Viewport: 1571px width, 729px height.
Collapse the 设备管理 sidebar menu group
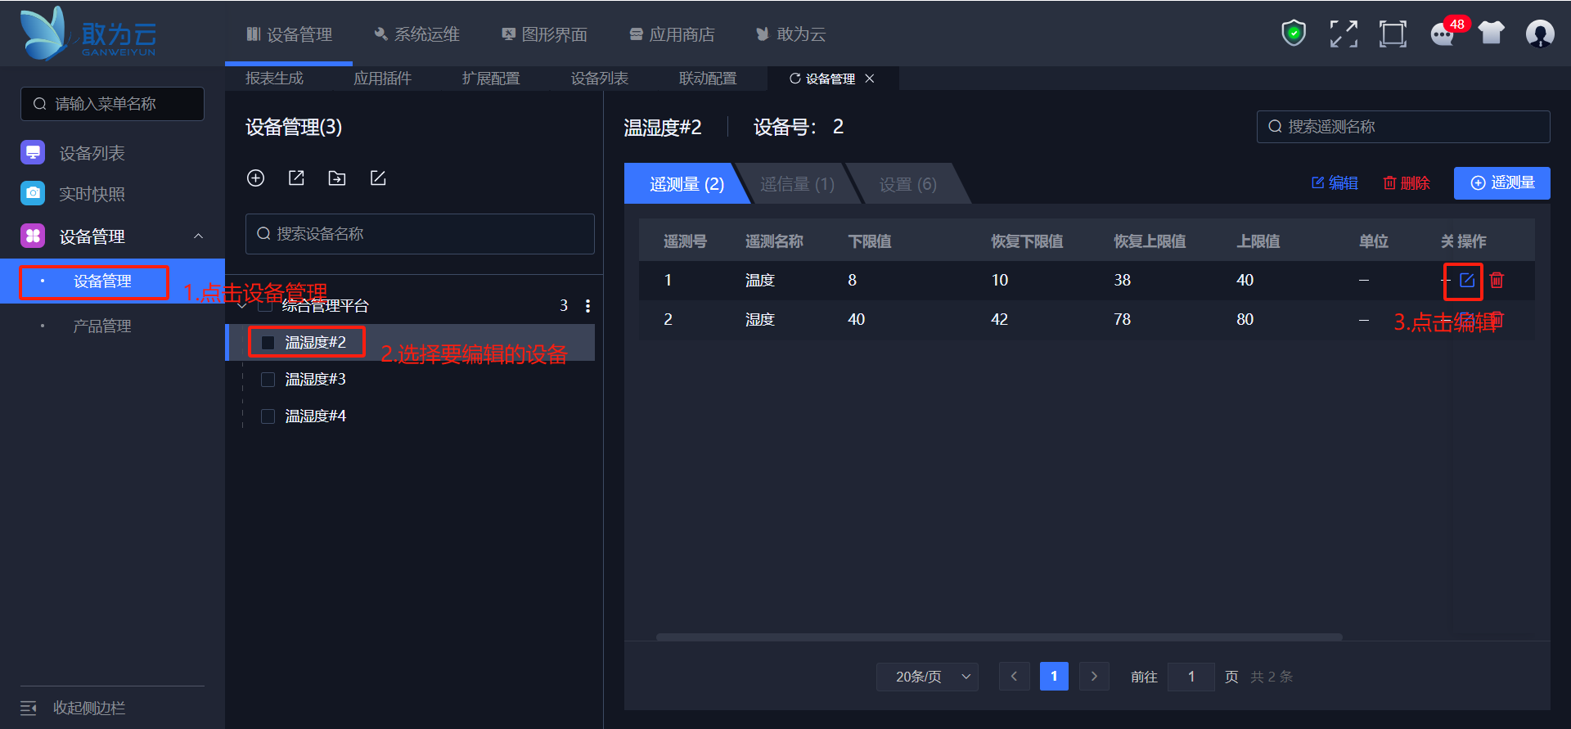198,236
